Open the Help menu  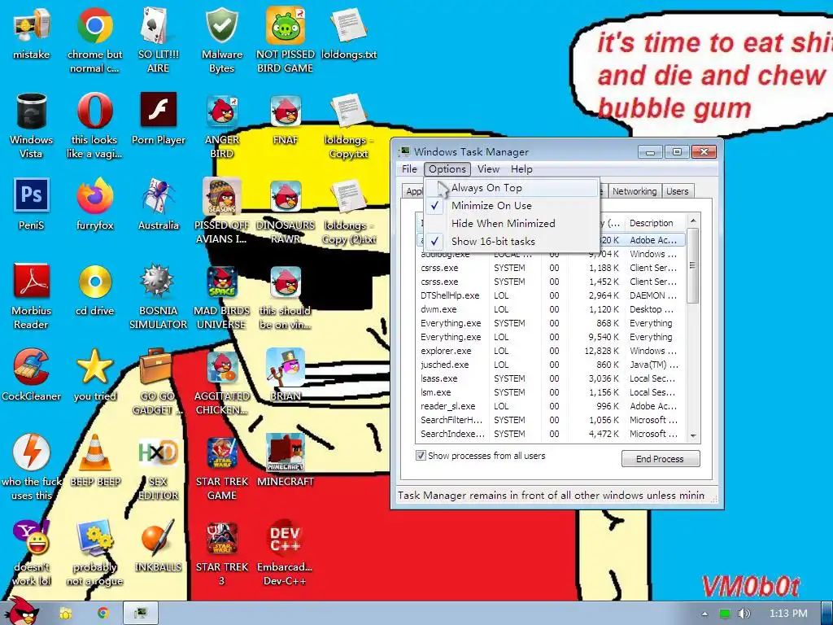click(x=521, y=169)
